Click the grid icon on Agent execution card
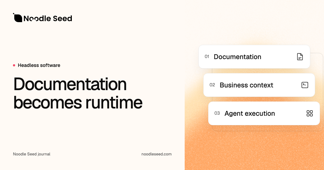This screenshot has width=324, height=170. (x=310, y=113)
